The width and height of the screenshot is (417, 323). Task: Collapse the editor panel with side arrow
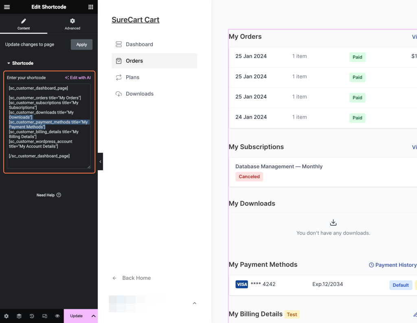100,161
